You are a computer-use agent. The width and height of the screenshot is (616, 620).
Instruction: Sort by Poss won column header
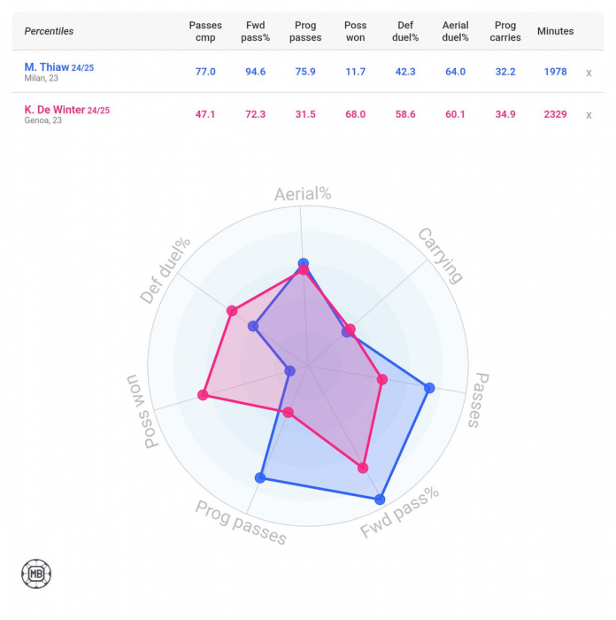tap(355, 31)
